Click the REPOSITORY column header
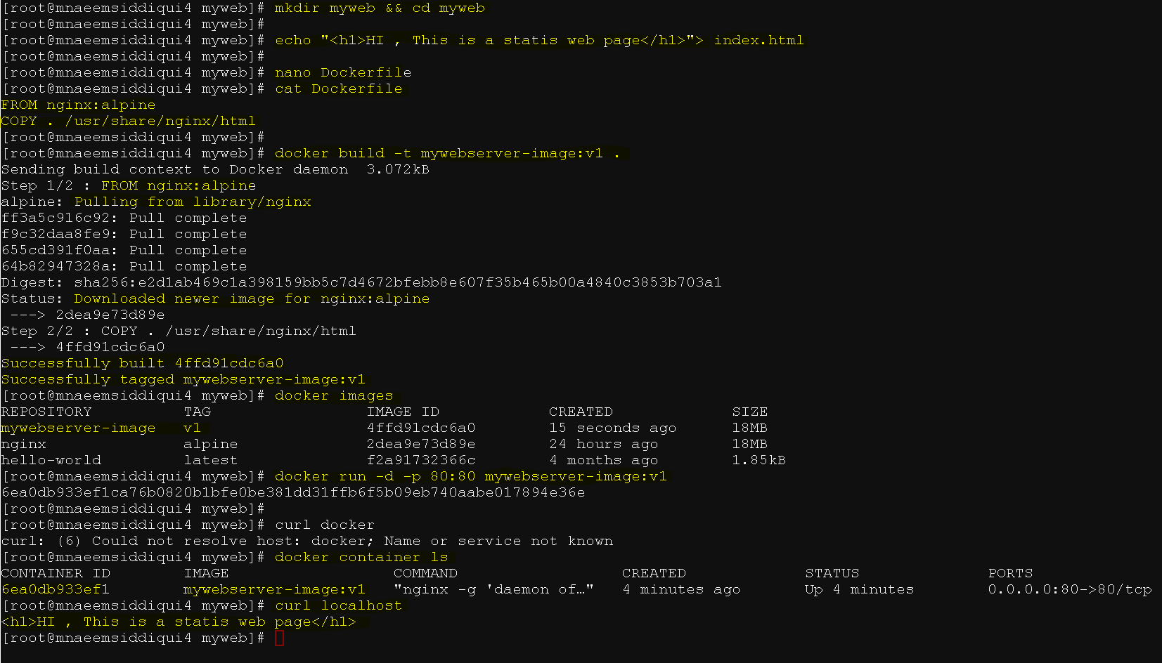Screen dimensions: 1162x663 46,412
